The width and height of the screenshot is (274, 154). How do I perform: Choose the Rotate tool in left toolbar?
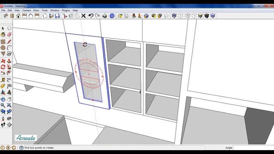(3, 67)
